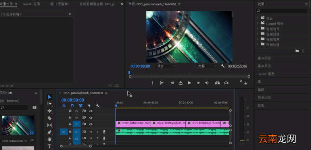Click Go to Out point button
311x150 pixels.
coord(207,83)
